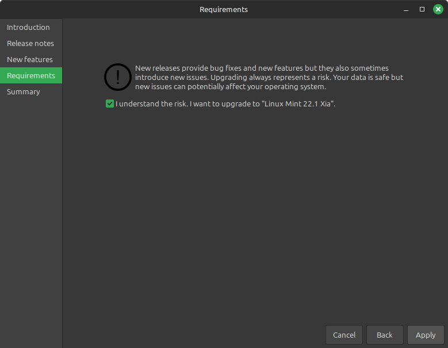Viewport: 448px width, 348px height.
Task: Jump to the Summary step
Action: click(24, 91)
